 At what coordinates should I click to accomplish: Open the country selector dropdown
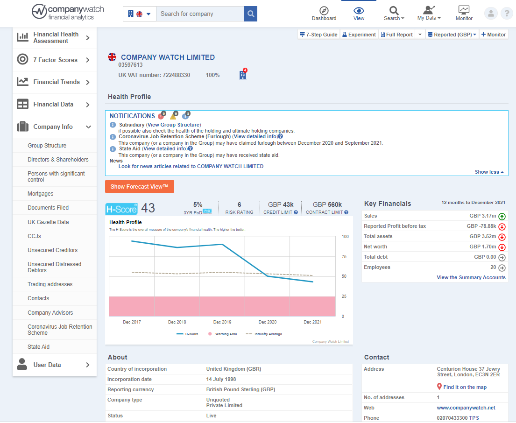coord(140,14)
